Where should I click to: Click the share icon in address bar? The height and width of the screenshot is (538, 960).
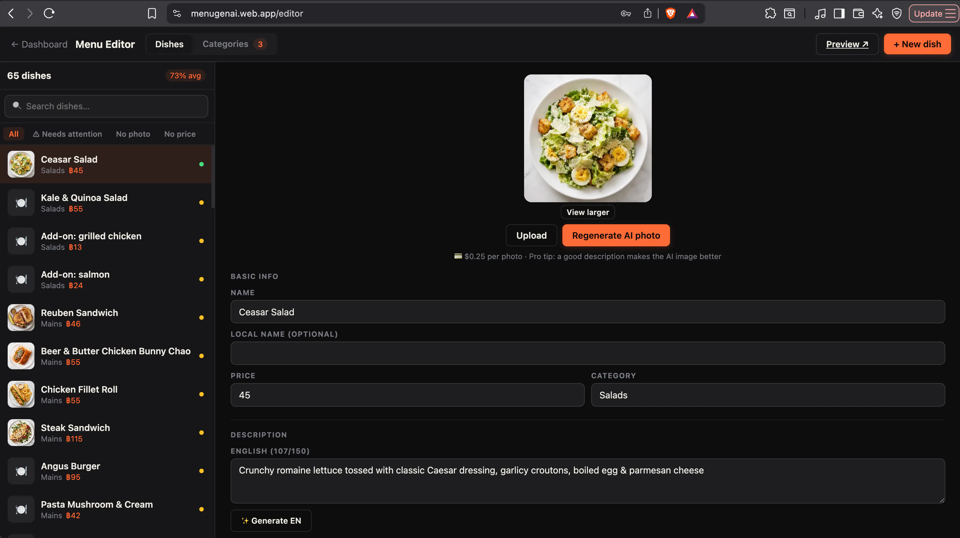[648, 13]
